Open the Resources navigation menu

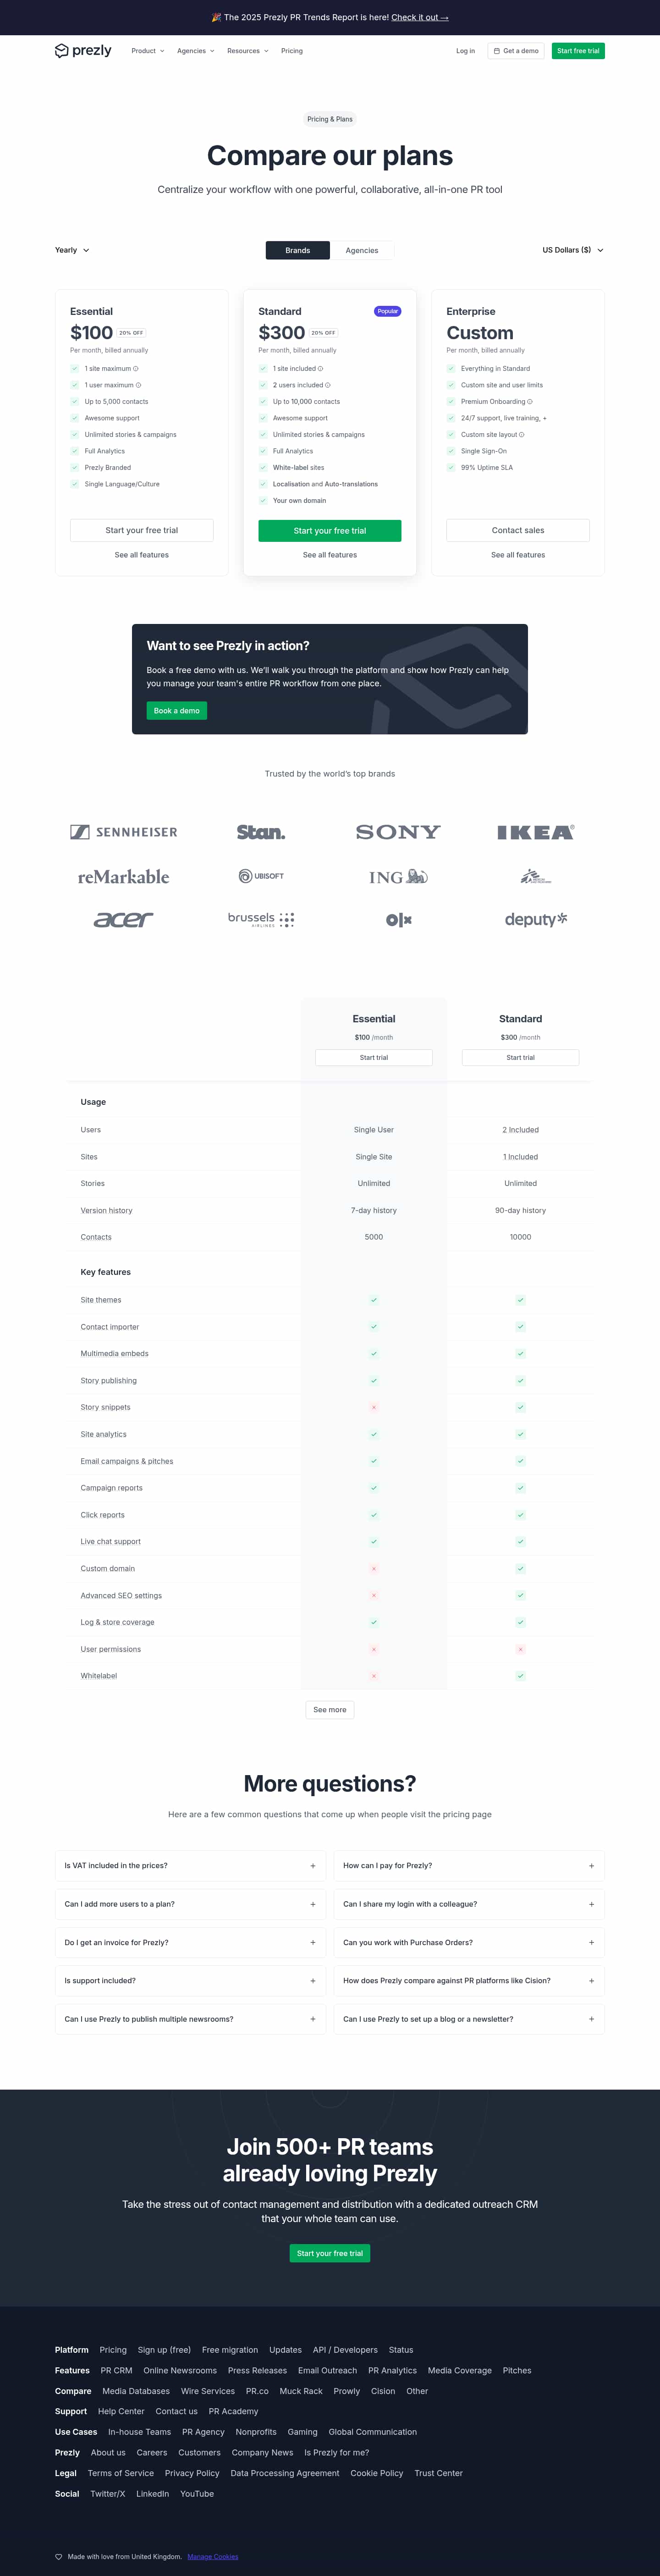pyautogui.click(x=247, y=51)
